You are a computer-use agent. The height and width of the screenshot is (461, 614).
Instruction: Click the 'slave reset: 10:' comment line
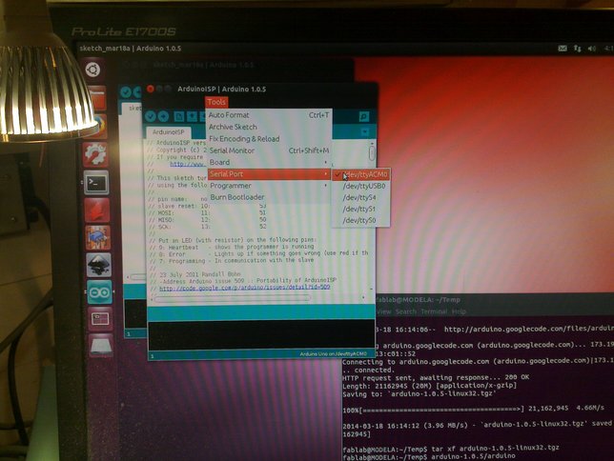(183, 206)
